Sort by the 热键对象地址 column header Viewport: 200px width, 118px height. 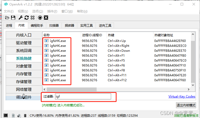pos(172,35)
